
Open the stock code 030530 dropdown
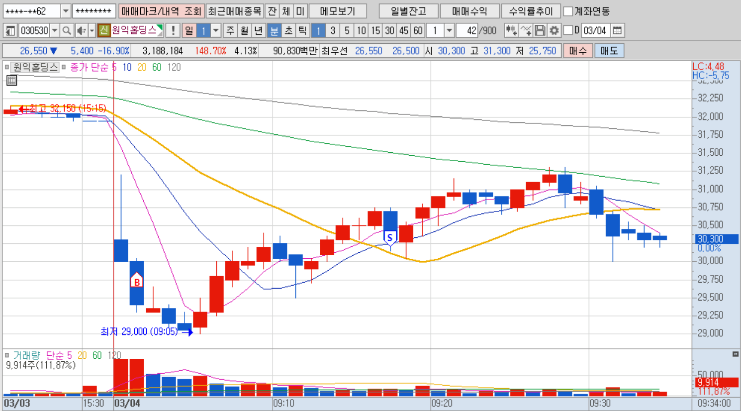point(55,31)
